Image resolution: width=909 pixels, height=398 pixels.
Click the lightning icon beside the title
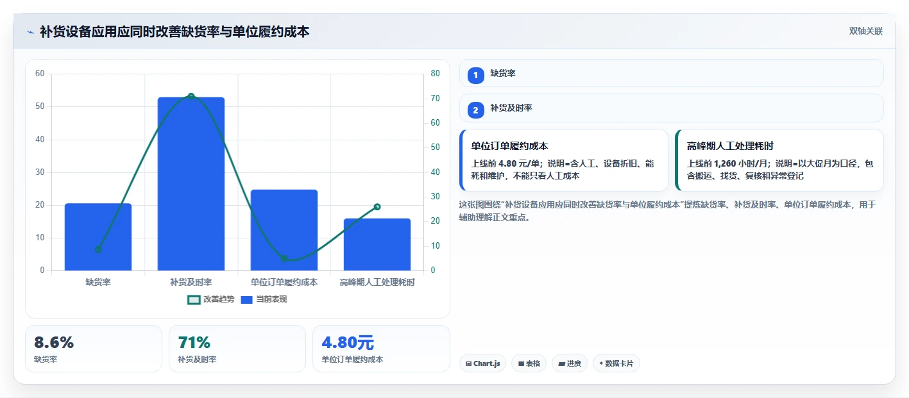[x=30, y=32]
